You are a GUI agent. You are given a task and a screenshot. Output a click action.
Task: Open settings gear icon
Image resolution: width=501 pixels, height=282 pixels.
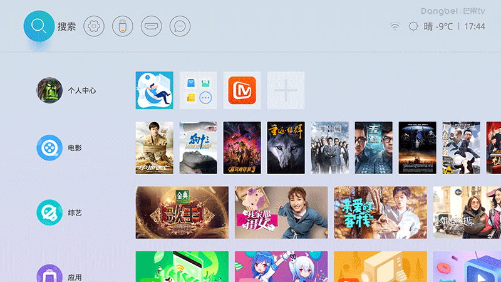pos(94,26)
